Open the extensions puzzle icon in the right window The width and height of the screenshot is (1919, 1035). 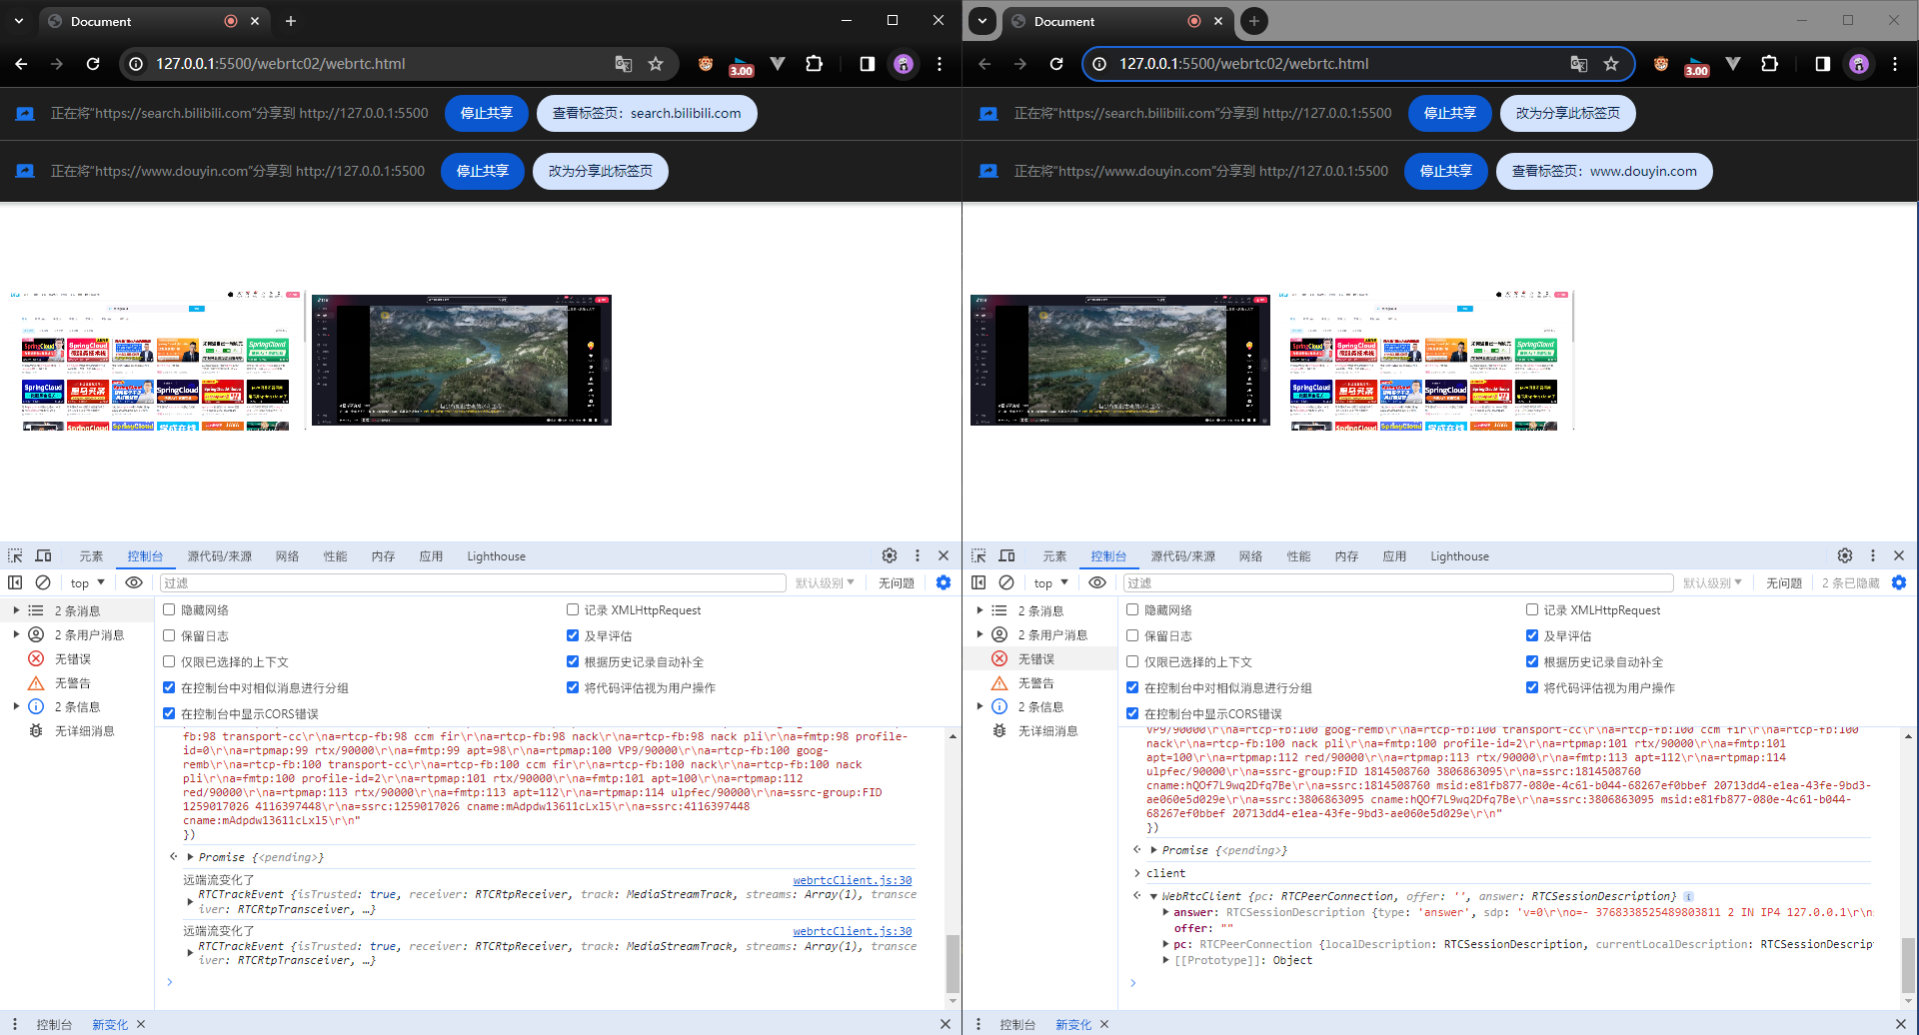pyautogui.click(x=1770, y=64)
